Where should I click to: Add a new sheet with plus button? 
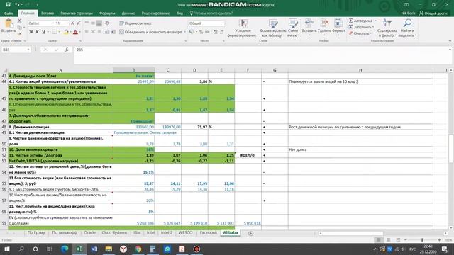pos(250,233)
